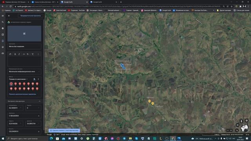This screenshot has height=141, width=251.
Task: Click the globe mini-map thumbnail
Action: click(244, 128)
